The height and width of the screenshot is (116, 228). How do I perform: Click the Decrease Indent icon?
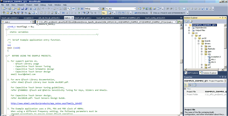click(x=168, y=9)
